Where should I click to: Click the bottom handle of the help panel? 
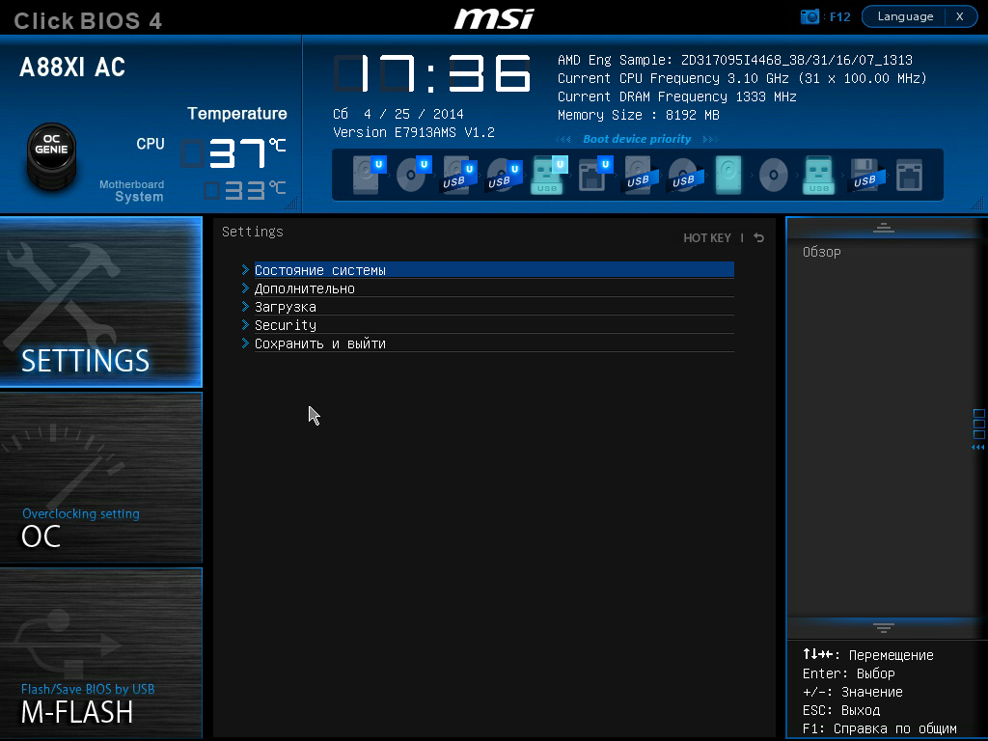pyautogui.click(x=884, y=627)
